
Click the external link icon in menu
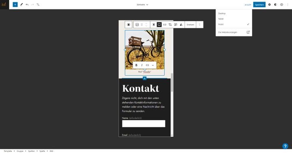coord(248,32)
